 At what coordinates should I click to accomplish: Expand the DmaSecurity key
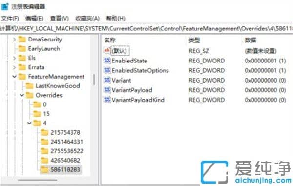click(14, 40)
